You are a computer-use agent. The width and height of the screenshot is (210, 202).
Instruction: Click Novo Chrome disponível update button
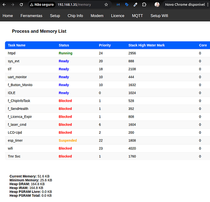pyautogui.click(x=185, y=5)
